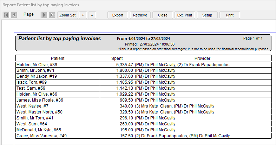The height and width of the screenshot is (145, 276).
Task: Click provider cell for West, Kaylee row
Action: coord(203,106)
